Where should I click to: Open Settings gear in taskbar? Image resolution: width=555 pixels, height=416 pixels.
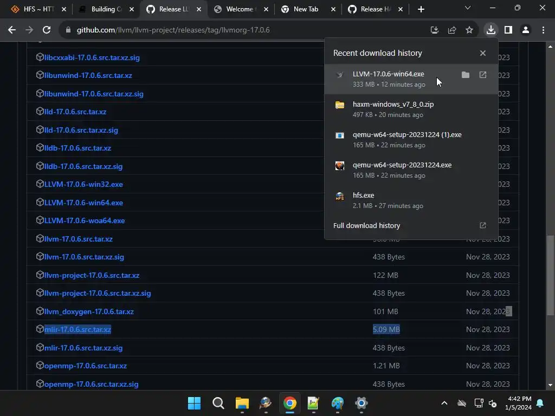pyautogui.click(x=361, y=403)
